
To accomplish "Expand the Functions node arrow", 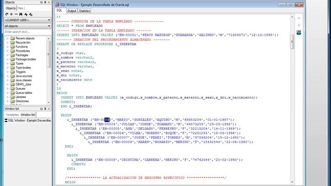I will pyautogui.click(x=8, y=47).
